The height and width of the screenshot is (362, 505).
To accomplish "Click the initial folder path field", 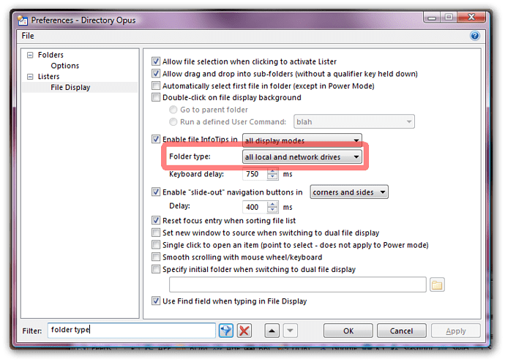I will [298, 284].
